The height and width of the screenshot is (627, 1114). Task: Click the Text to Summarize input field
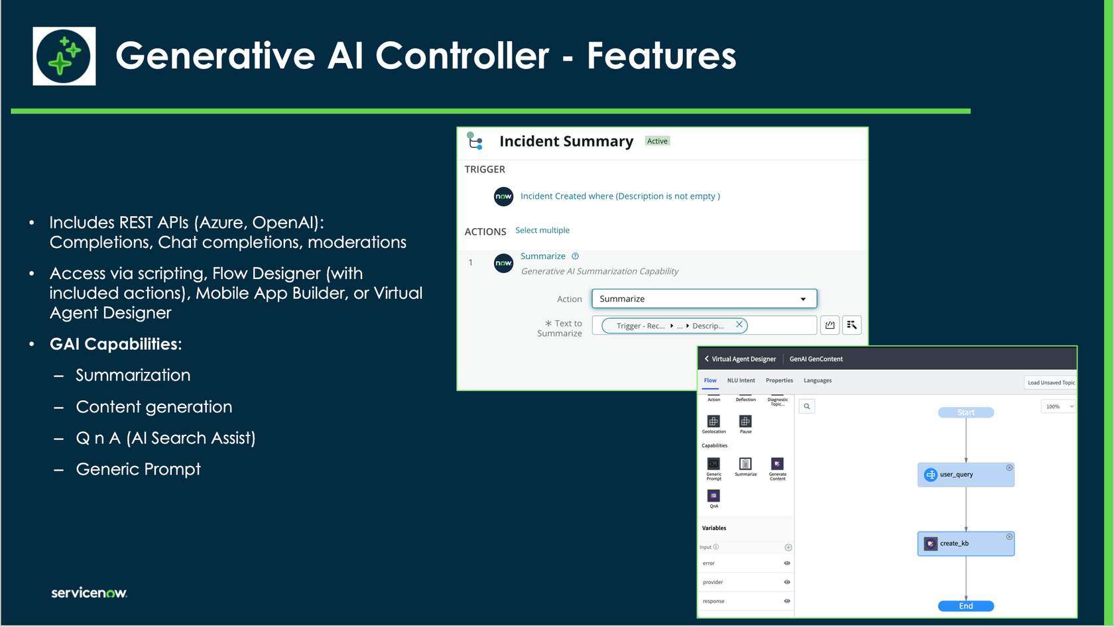[704, 325]
